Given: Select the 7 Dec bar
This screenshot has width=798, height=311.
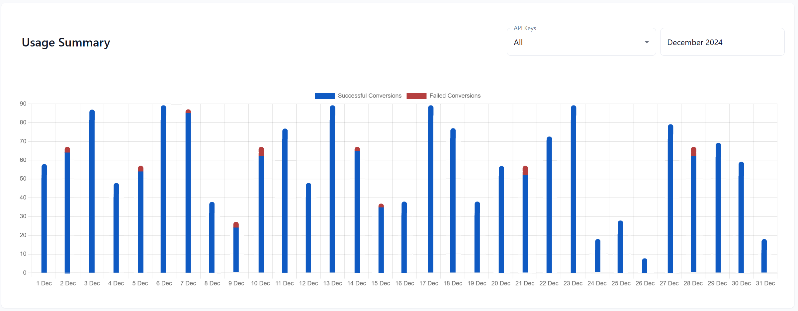Looking at the screenshot, I should [188, 191].
